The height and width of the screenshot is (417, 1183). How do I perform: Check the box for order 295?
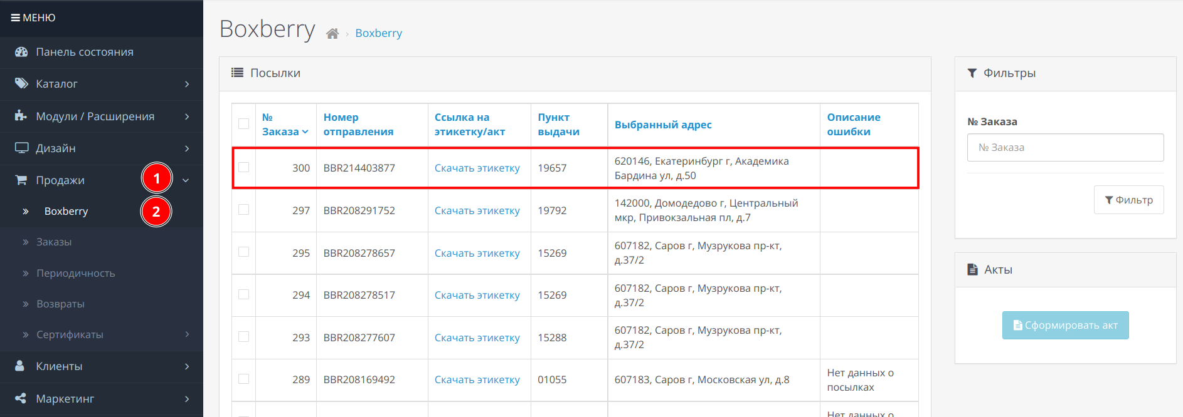(243, 252)
